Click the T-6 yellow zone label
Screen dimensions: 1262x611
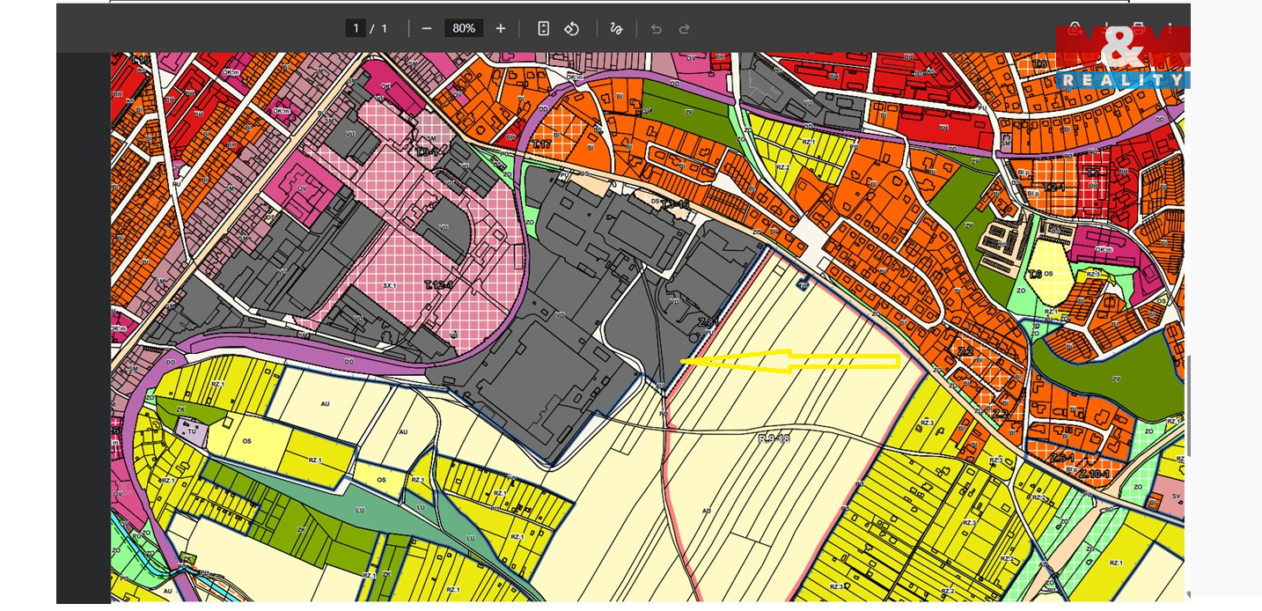coord(1035,274)
